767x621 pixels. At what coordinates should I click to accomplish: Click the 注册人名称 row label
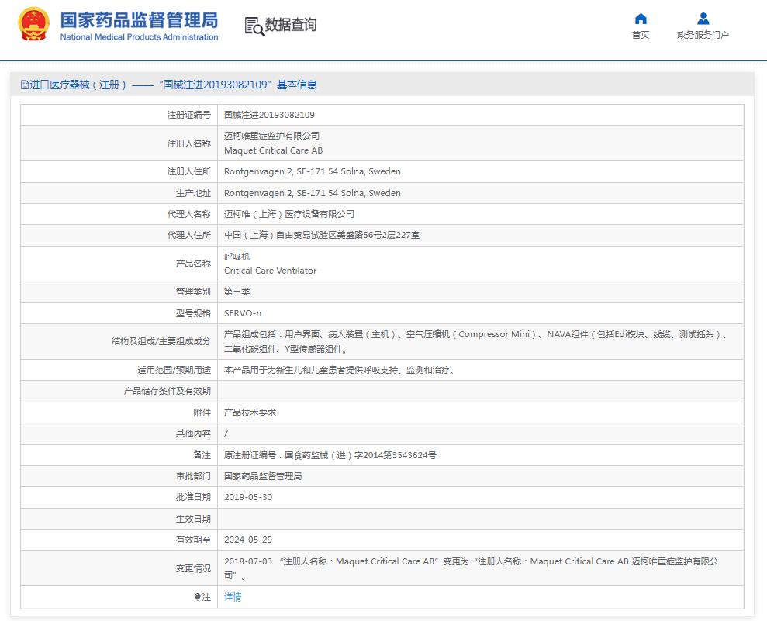point(188,143)
